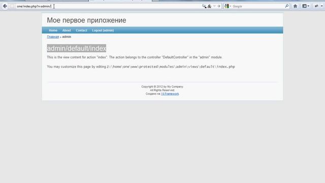The image size is (325, 183).
Task: Click the magnifier search icon
Action: point(286,6)
